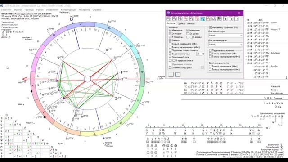Click Taurus sign on zodiac ring
288x162 pixels.
[x=66, y=130]
